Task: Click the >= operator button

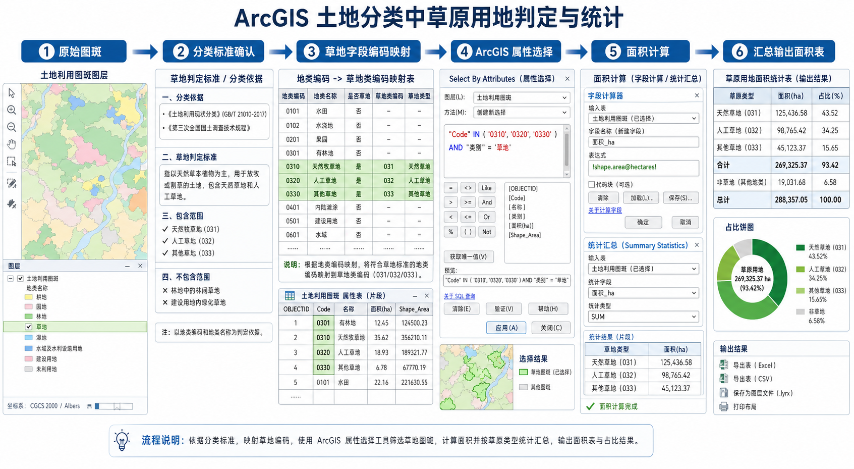Action: click(x=468, y=202)
